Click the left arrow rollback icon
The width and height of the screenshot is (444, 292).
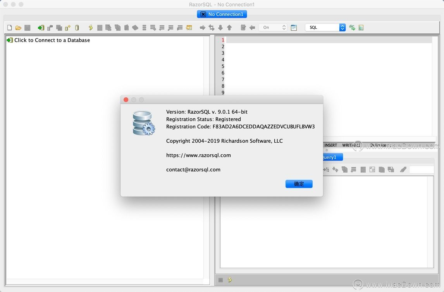(x=252, y=28)
